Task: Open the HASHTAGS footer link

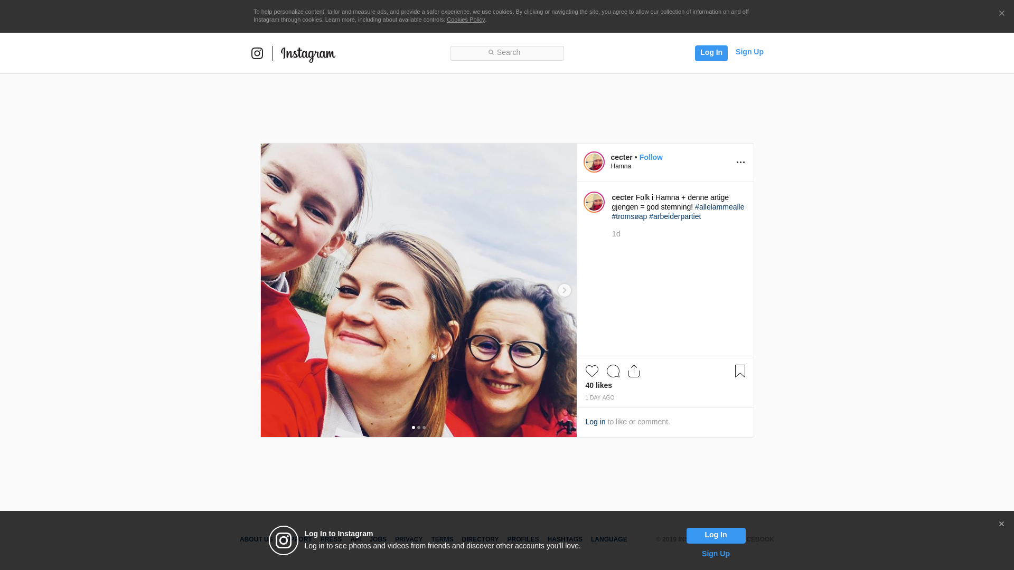Action: (x=565, y=539)
